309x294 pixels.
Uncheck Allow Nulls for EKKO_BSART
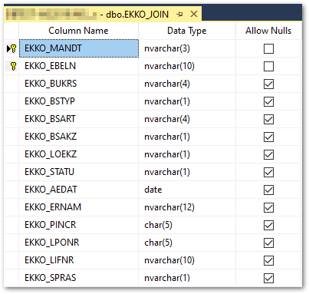tap(268, 119)
